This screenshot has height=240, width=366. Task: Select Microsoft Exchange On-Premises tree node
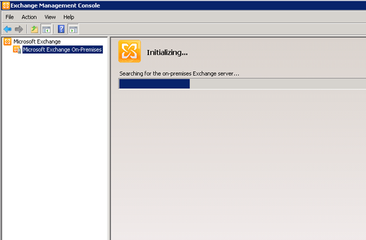click(x=62, y=50)
